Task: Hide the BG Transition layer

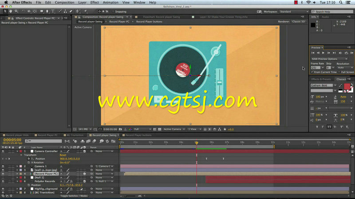Action: (3, 193)
